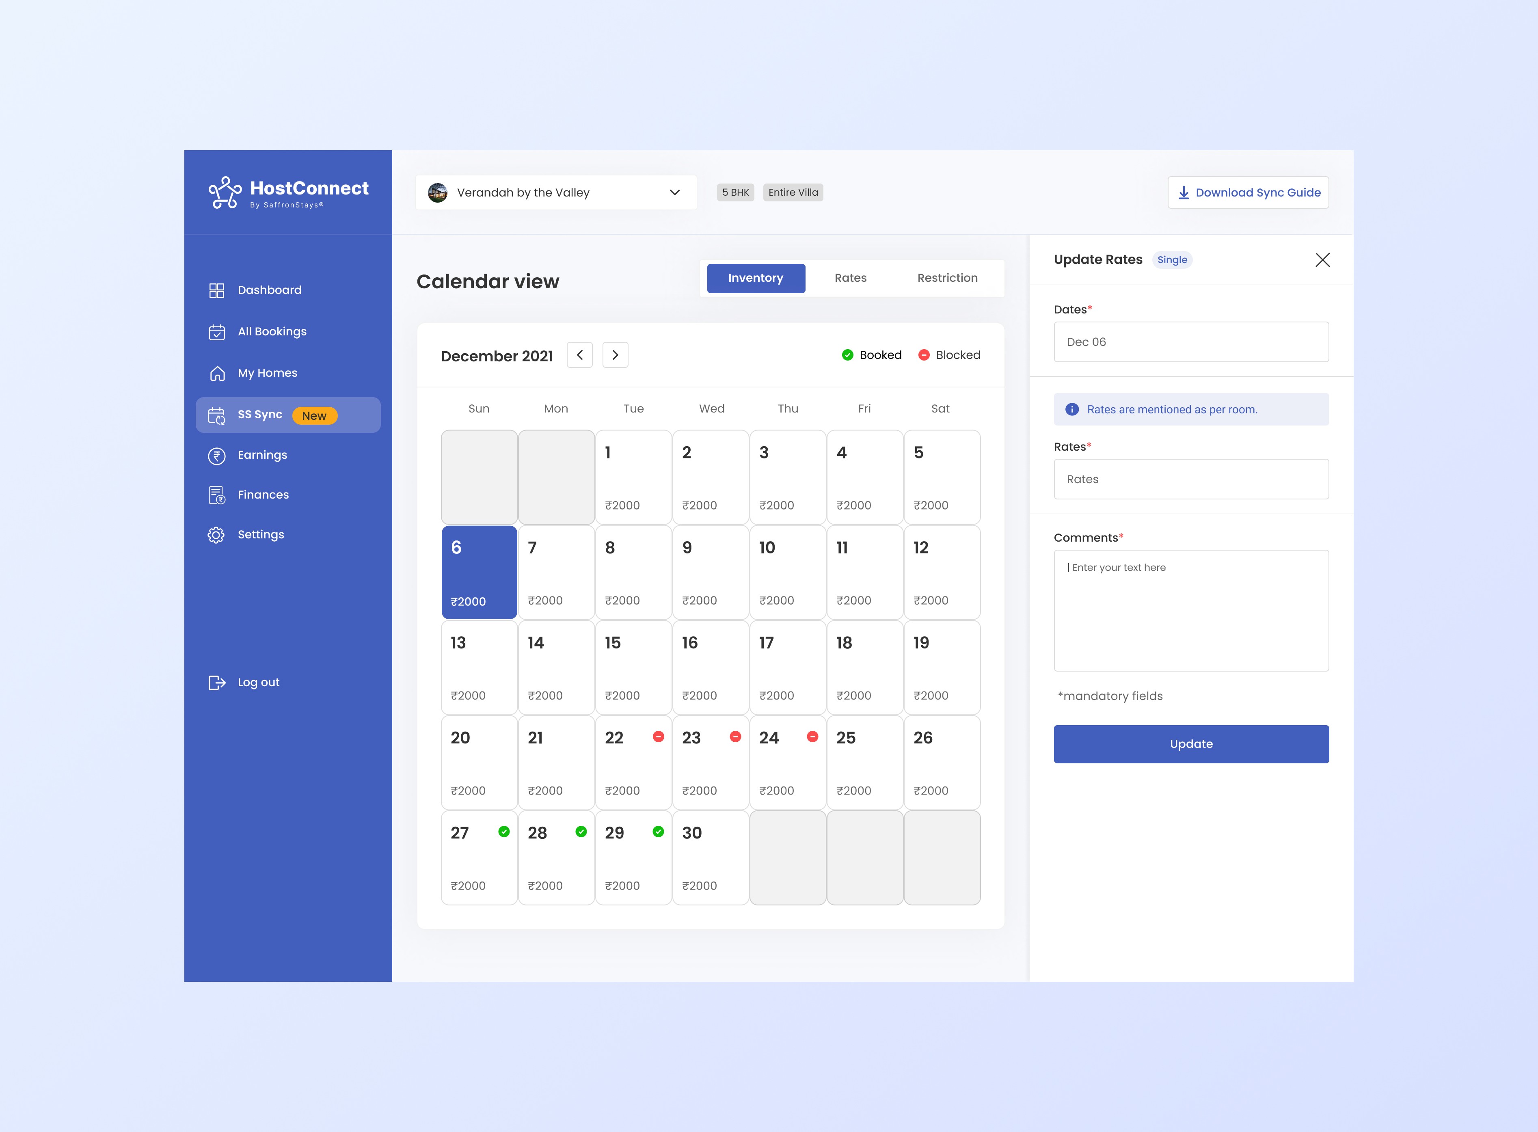The width and height of the screenshot is (1538, 1132).
Task: Select the Restriction tab in calendar view
Action: 947,277
